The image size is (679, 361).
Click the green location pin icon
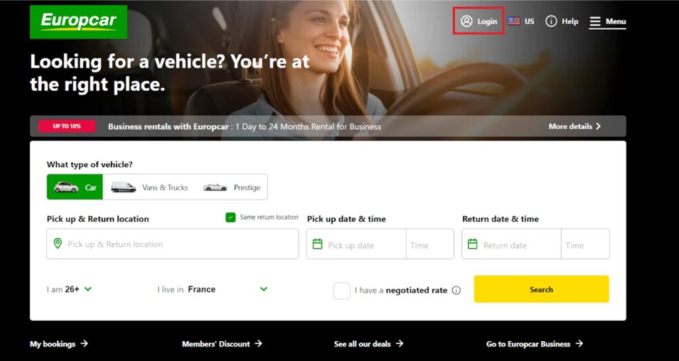point(58,244)
